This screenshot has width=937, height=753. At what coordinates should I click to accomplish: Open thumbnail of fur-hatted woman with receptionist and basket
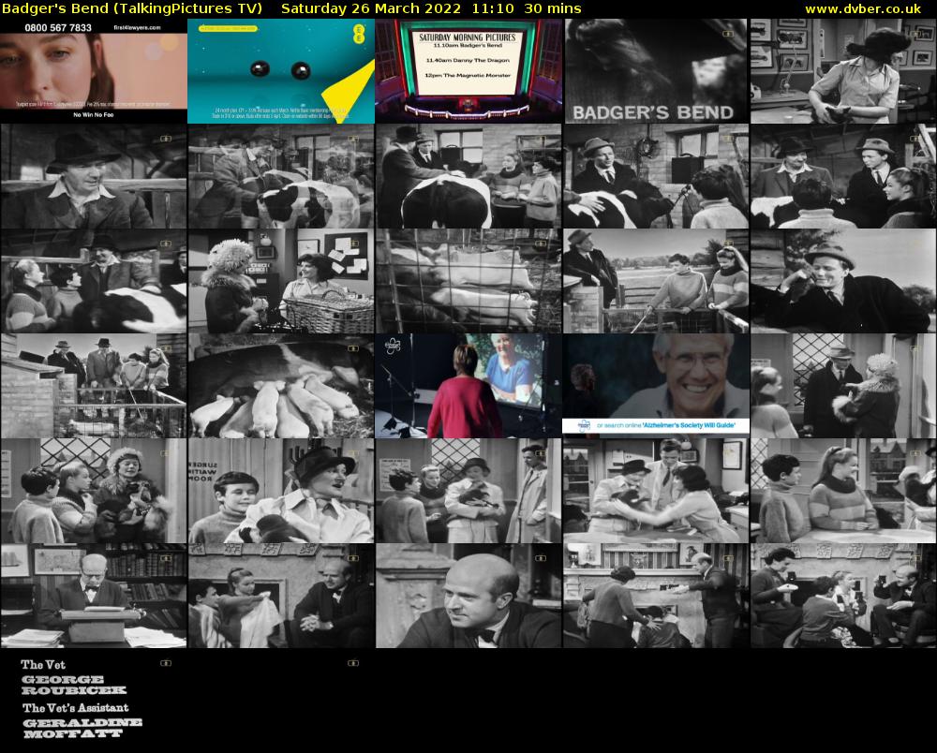(281, 281)
